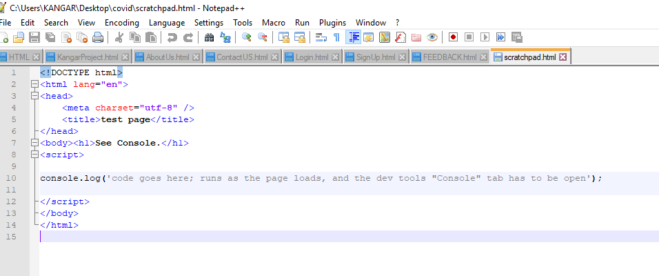Collapse the body fold marker on line 7
Image resolution: width=659 pixels, height=276 pixels.
coord(35,143)
